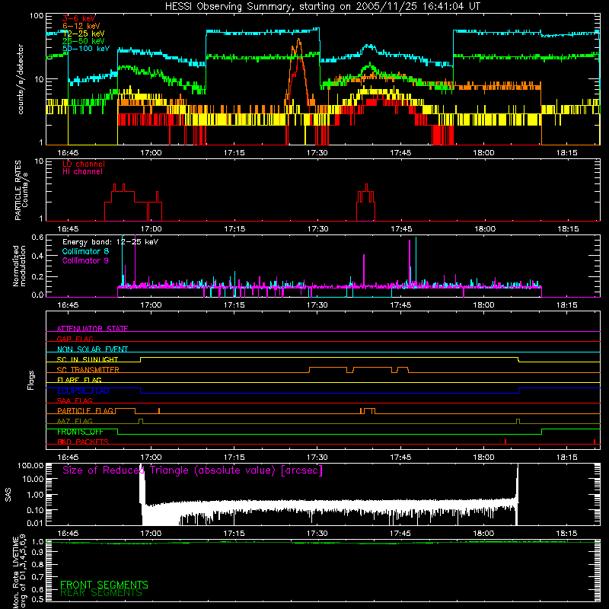Select the 6-12 keV legend label
Image resolution: width=609 pixels, height=609 pixels.
click(81, 26)
